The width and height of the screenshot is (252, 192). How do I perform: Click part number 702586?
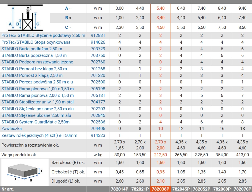coord(98,122)
